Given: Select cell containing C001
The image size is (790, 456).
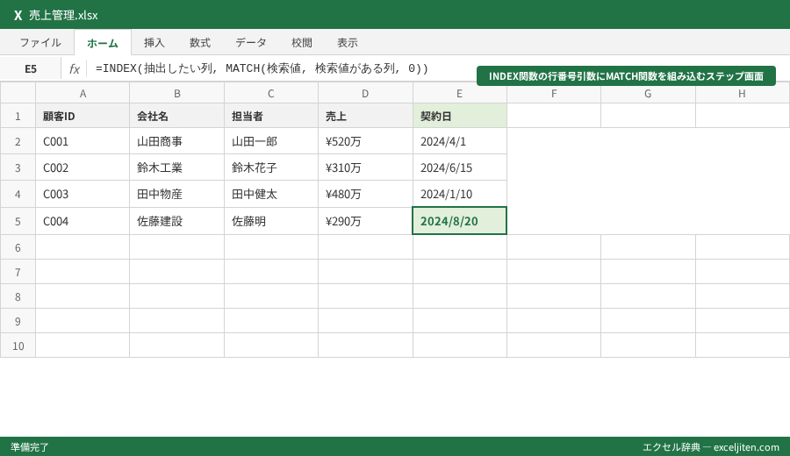Looking at the screenshot, I should (x=83, y=141).
